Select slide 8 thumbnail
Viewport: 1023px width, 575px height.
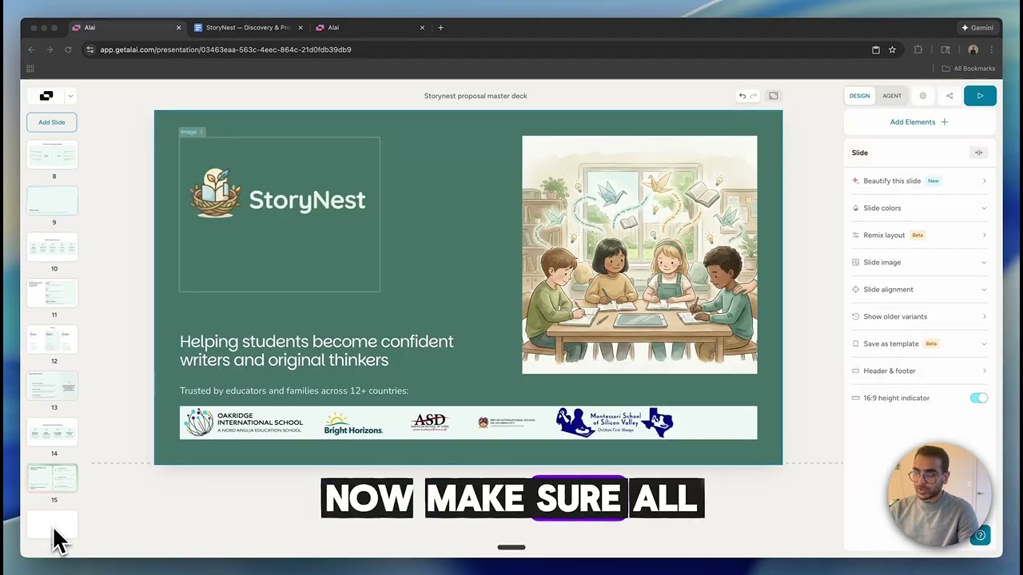click(x=53, y=155)
